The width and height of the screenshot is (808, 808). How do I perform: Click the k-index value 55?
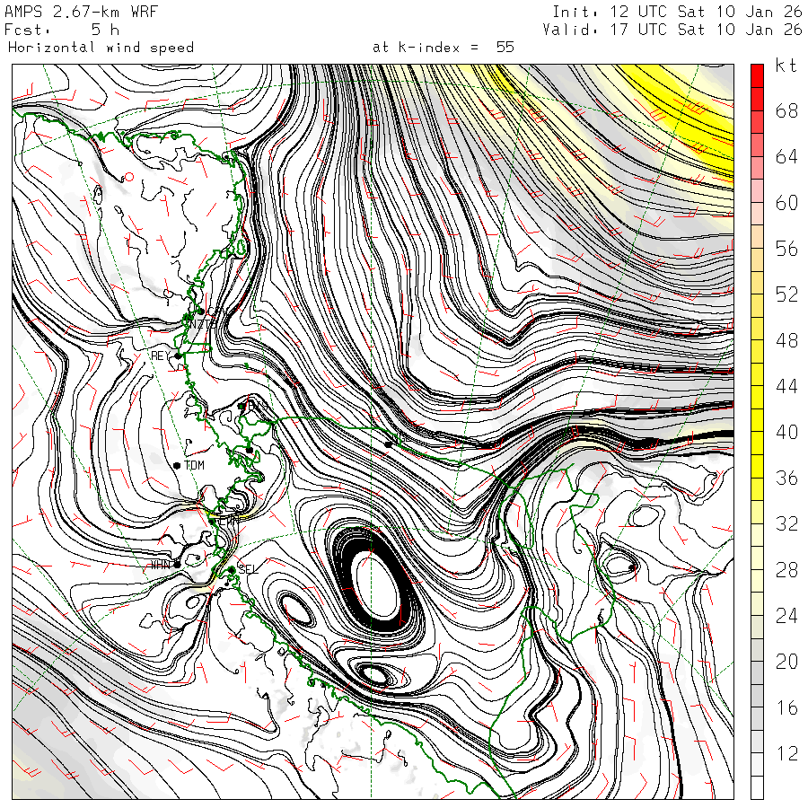(505, 48)
